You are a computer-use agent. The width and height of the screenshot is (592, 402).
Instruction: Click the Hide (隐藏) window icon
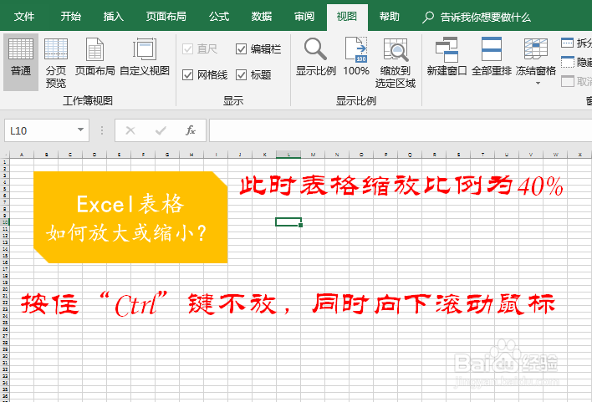click(568, 62)
